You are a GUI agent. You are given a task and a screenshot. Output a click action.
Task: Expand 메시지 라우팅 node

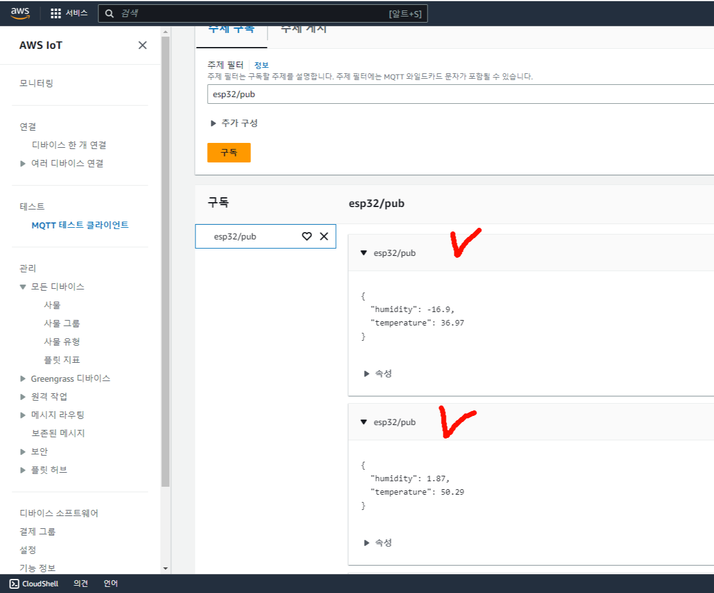23,415
